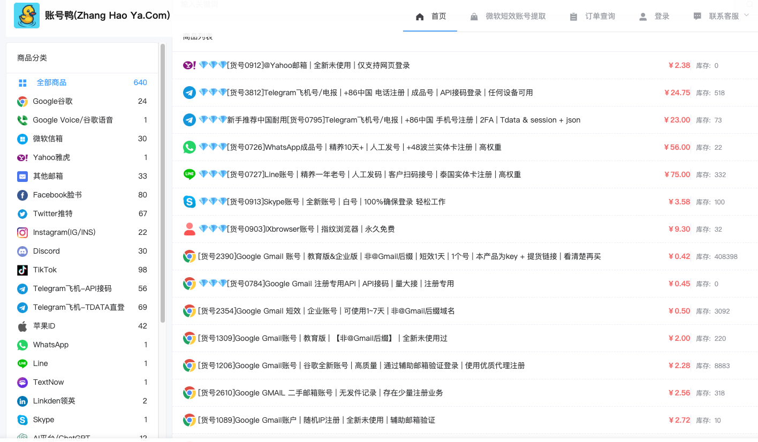This screenshot has width=758, height=442.
Task: Switch to the 首页 tab
Action: coord(431,16)
